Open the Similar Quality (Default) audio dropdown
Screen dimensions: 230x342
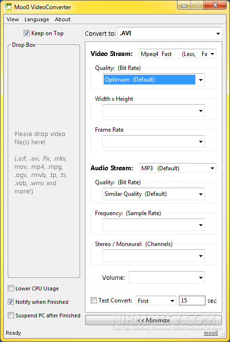(153, 194)
